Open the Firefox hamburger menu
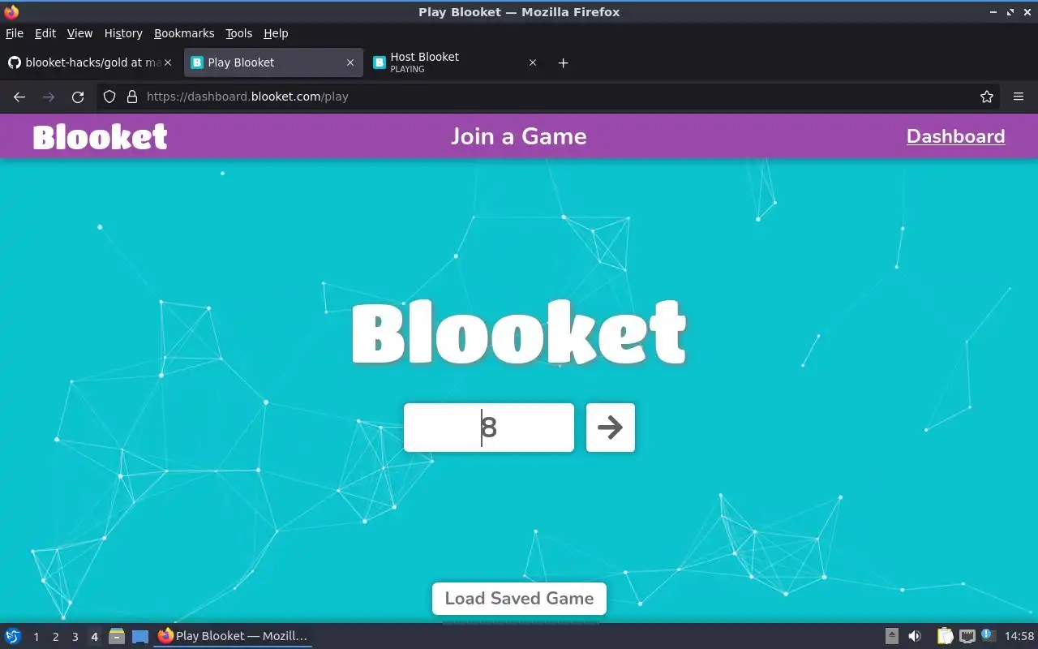Screen dimensions: 1038x649 click(x=1019, y=97)
